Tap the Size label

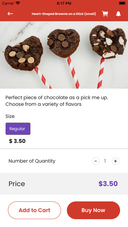[x=10, y=116]
